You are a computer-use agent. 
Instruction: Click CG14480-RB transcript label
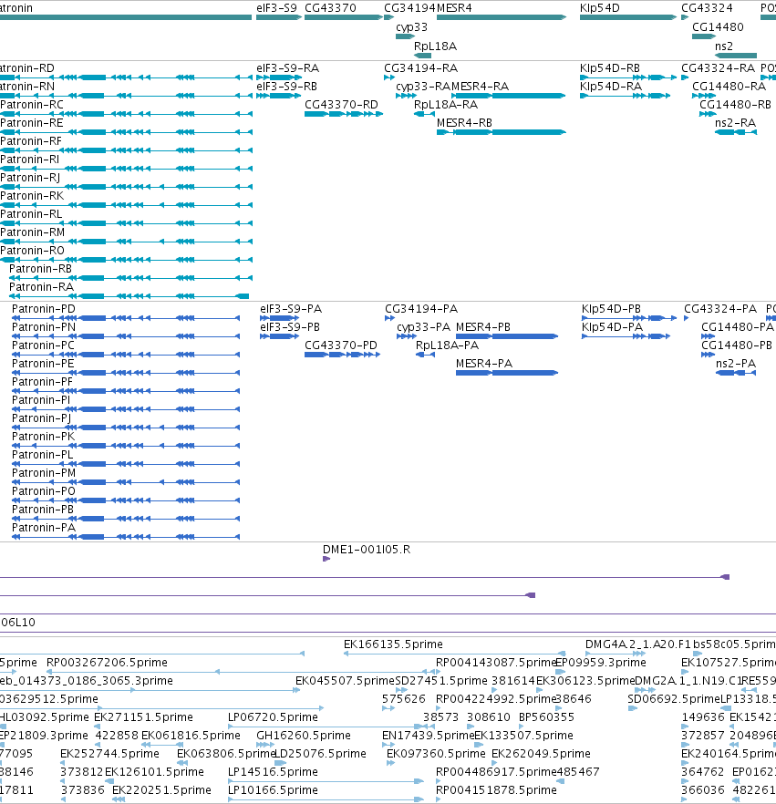click(736, 105)
